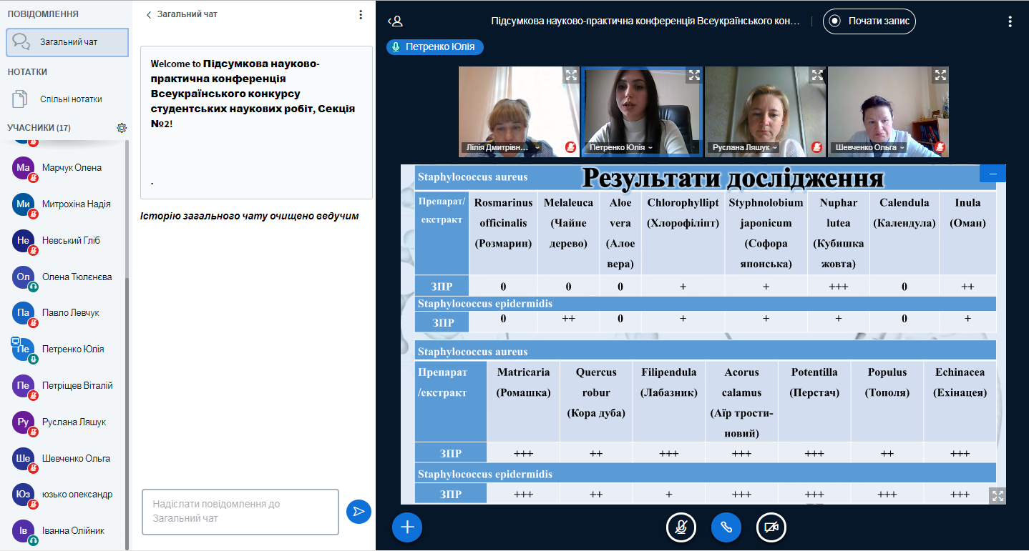Open the Загальний чат conversation

[67, 42]
